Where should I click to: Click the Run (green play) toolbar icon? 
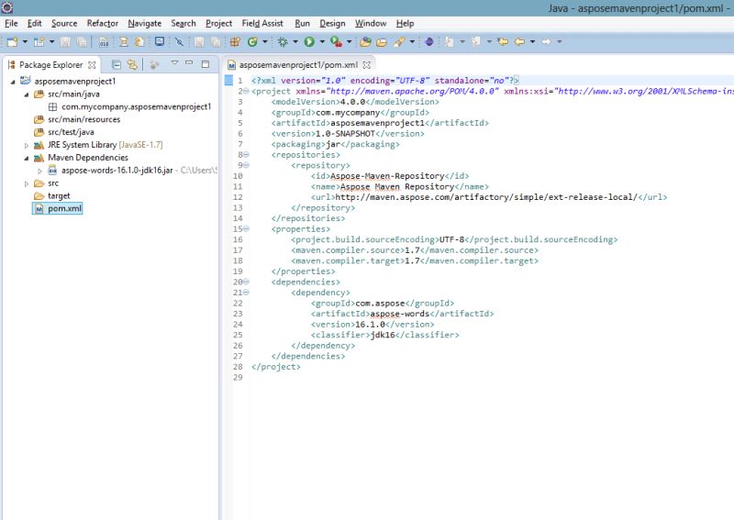309,41
